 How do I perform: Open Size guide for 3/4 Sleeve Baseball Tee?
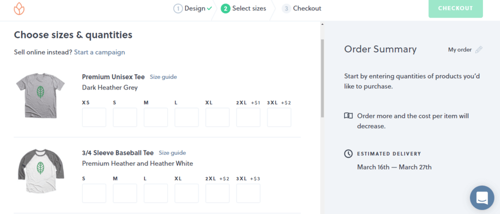(x=172, y=153)
